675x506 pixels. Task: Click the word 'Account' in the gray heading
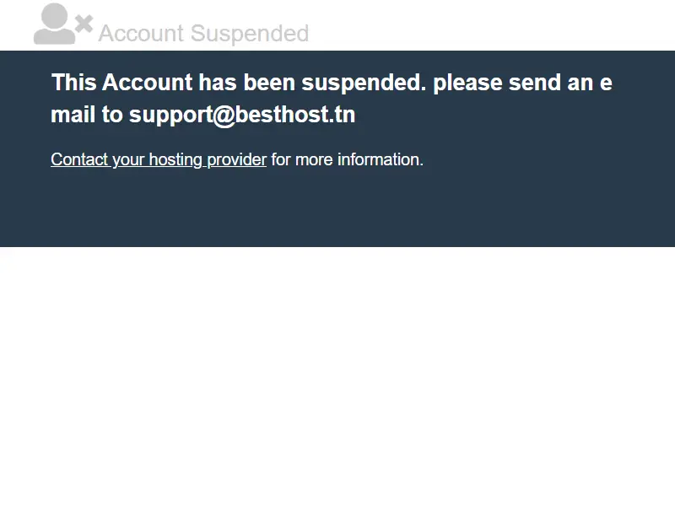(x=141, y=34)
